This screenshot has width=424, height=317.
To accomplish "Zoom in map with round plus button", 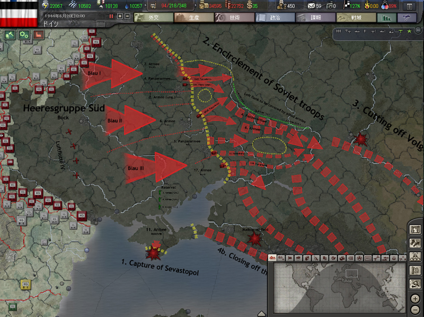I will point(415,299).
